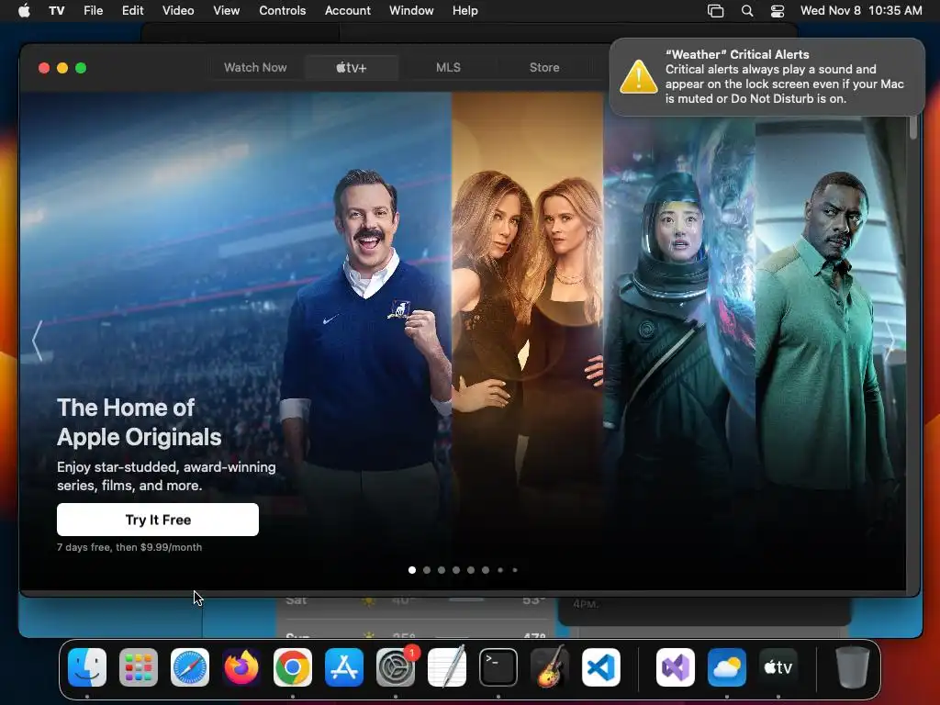This screenshot has height=705, width=940.
Task: Open Finder from the Dock
Action: point(87,667)
